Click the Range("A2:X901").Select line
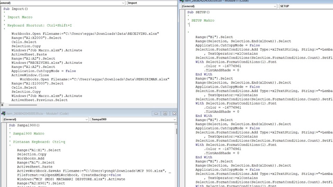The image size is (333, 187). (41, 183)
